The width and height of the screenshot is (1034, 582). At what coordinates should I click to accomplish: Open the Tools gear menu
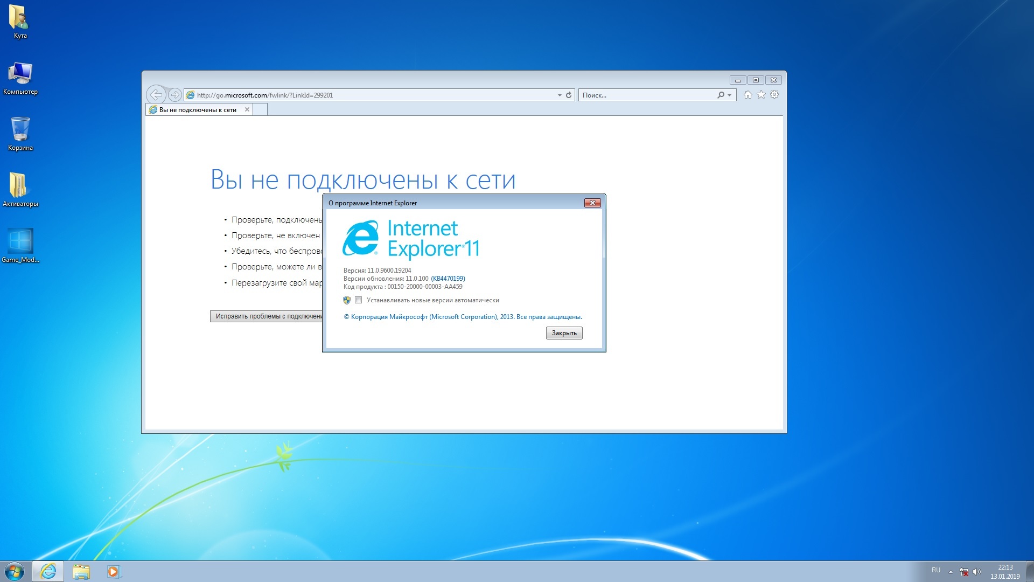click(774, 95)
